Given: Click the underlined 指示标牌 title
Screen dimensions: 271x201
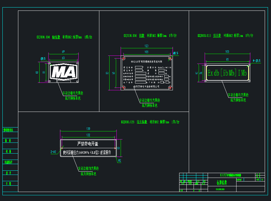Looking at the screenshot, I should [x=142, y=122].
